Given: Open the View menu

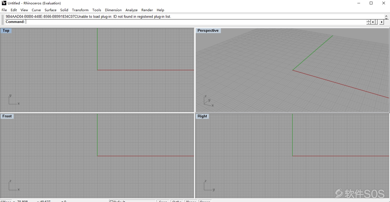Looking at the screenshot, I should tap(24, 10).
